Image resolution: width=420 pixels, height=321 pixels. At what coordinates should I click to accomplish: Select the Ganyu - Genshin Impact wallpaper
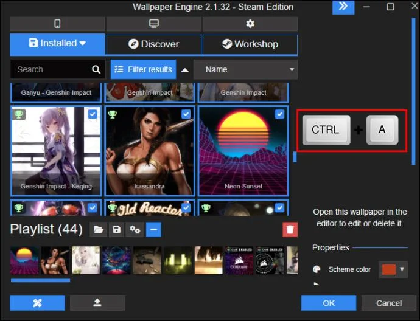tap(56, 92)
